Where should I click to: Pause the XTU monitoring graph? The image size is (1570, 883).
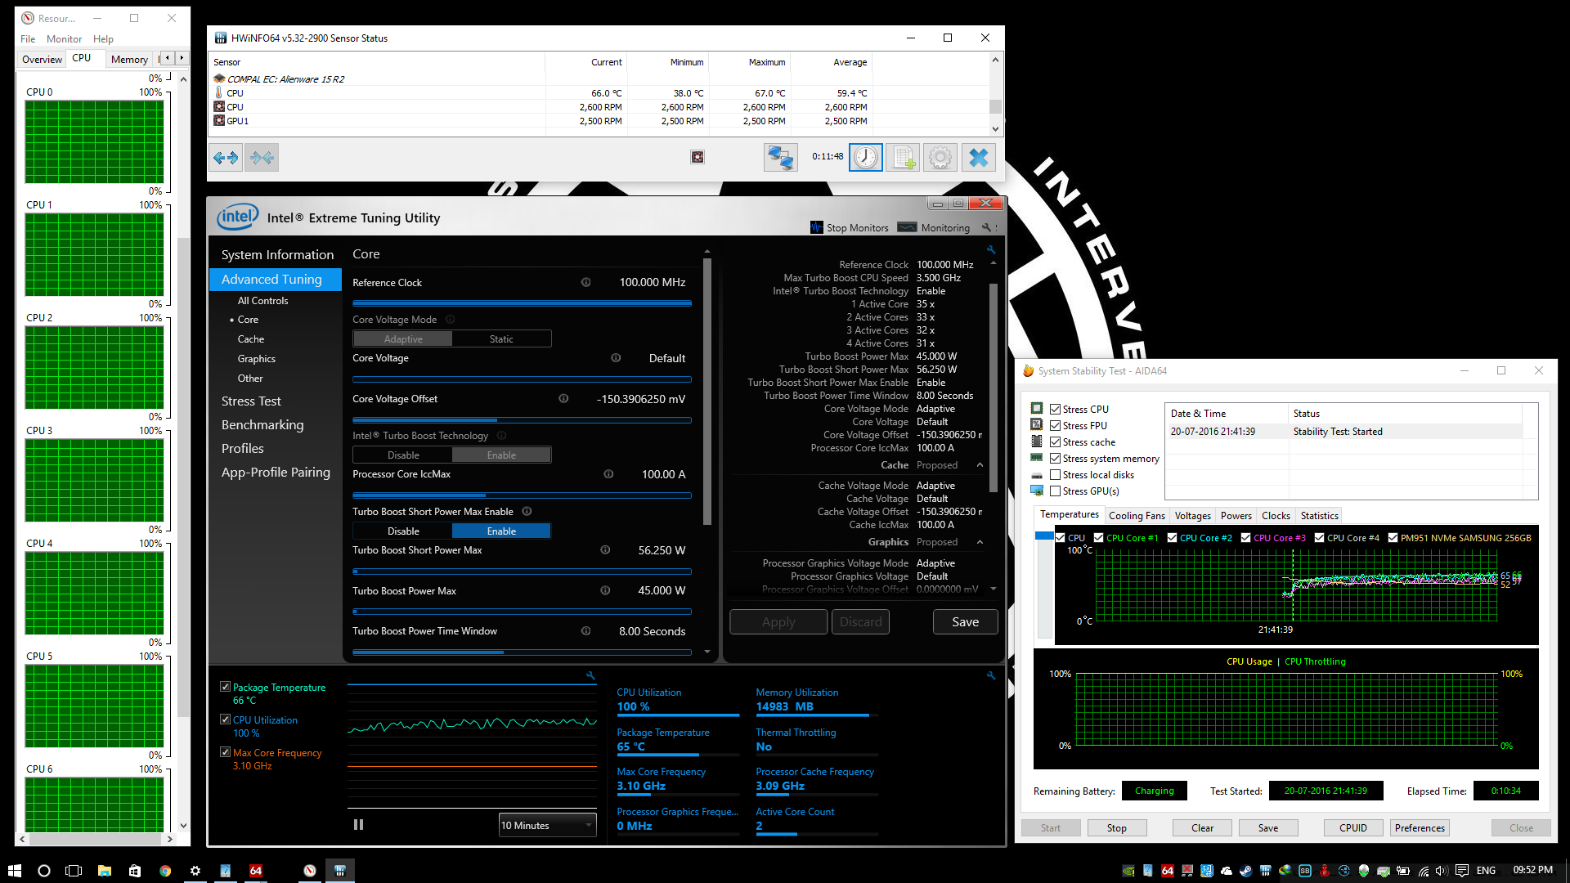[358, 825]
